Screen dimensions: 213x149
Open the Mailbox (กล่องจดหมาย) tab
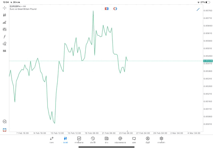(120, 140)
